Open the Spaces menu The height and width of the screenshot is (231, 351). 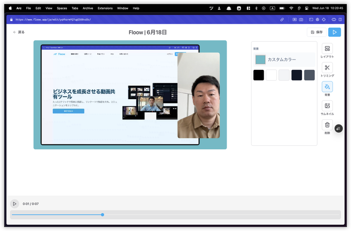click(62, 8)
